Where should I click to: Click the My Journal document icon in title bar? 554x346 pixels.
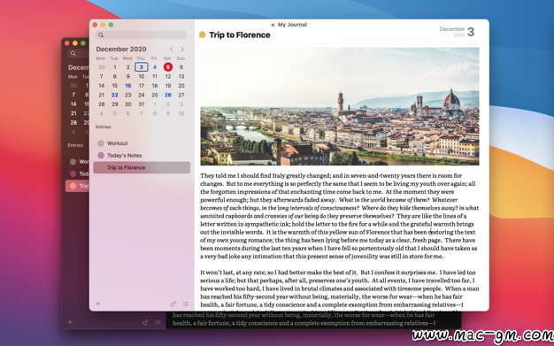[x=273, y=25]
